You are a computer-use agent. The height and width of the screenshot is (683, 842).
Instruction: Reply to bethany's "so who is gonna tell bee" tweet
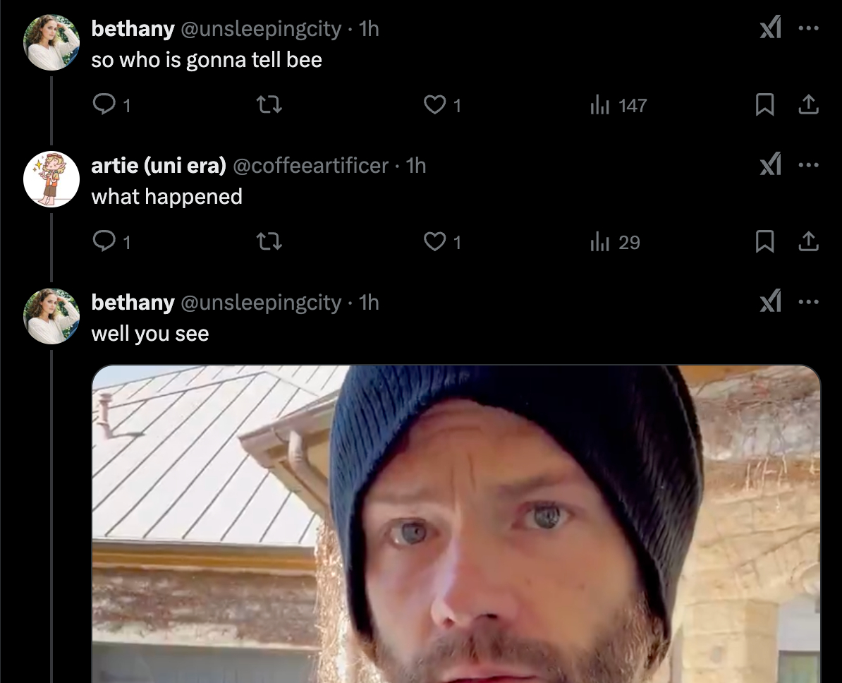pyautogui.click(x=104, y=105)
